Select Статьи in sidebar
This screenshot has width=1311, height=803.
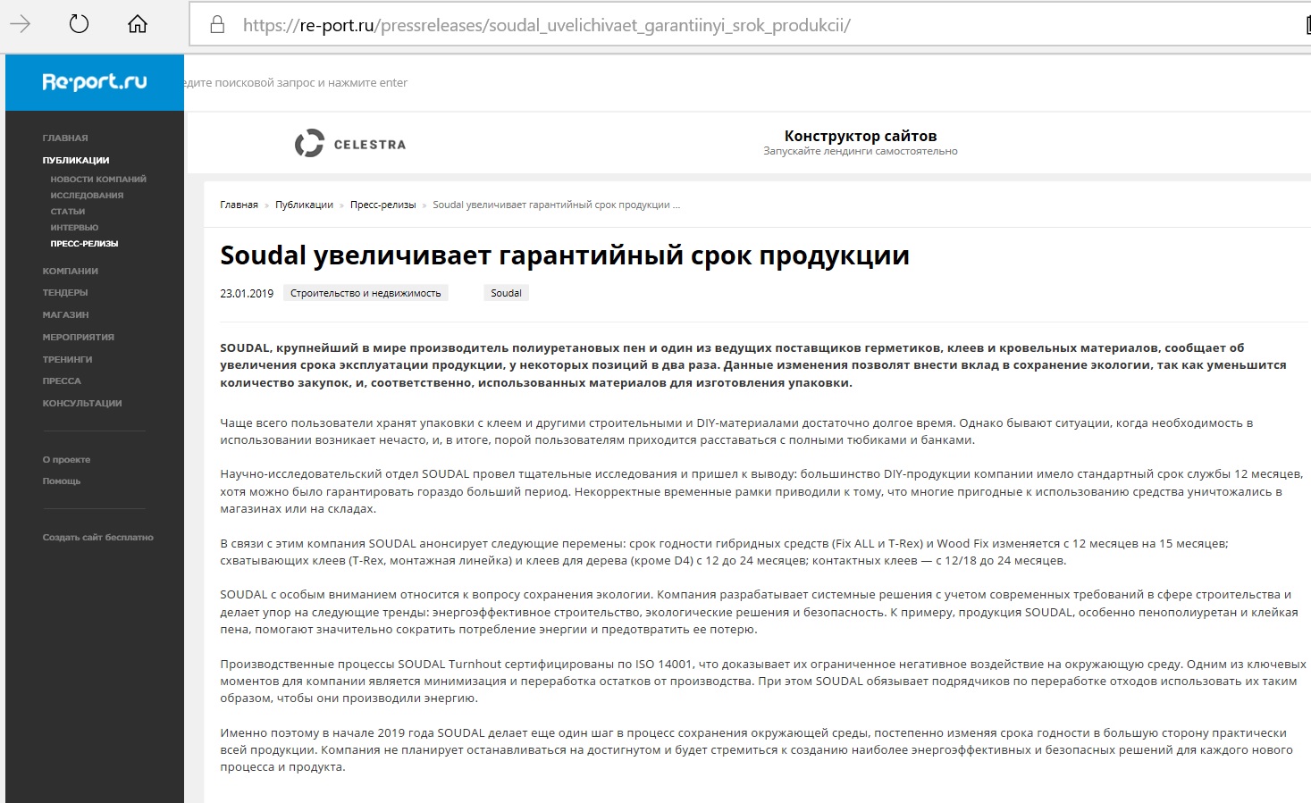68,212
